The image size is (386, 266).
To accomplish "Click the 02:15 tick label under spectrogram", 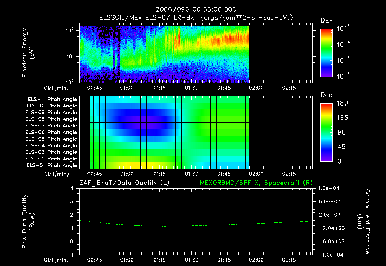I will pos(289,88).
